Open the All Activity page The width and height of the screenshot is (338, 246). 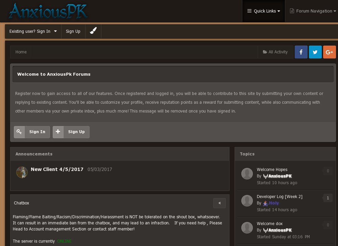tap(275, 52)
